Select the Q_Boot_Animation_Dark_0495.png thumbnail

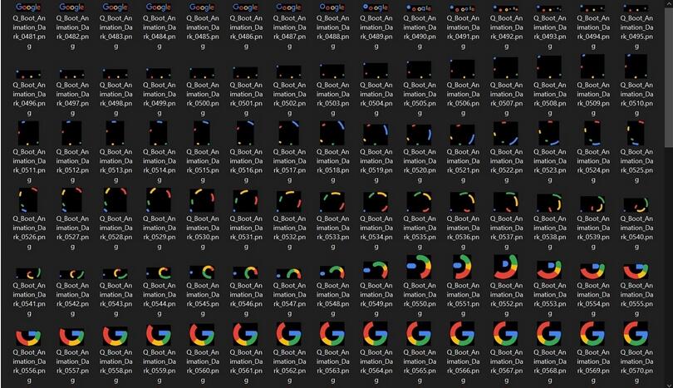636,7
